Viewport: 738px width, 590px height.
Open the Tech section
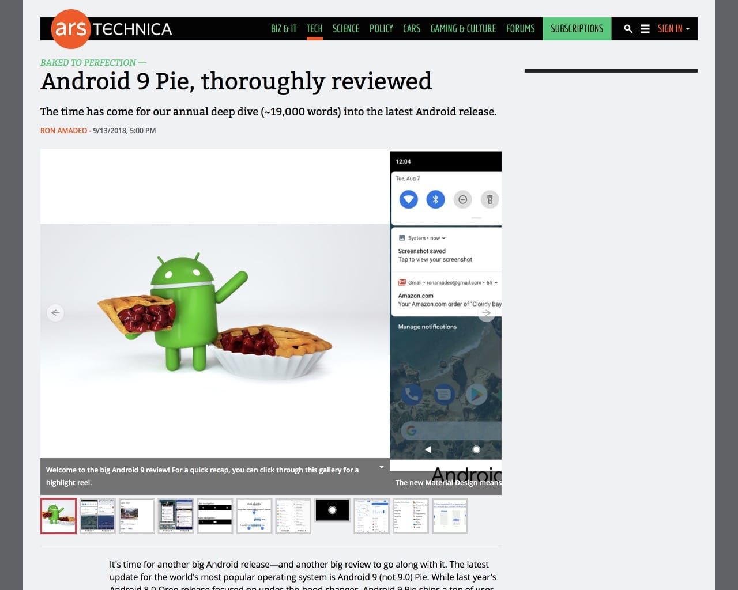315,29
